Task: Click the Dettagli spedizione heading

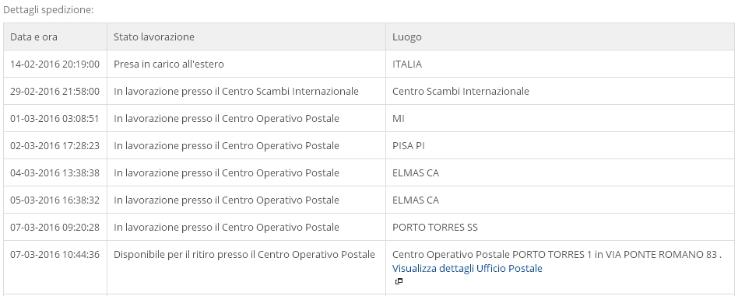Action: (48, 10)
